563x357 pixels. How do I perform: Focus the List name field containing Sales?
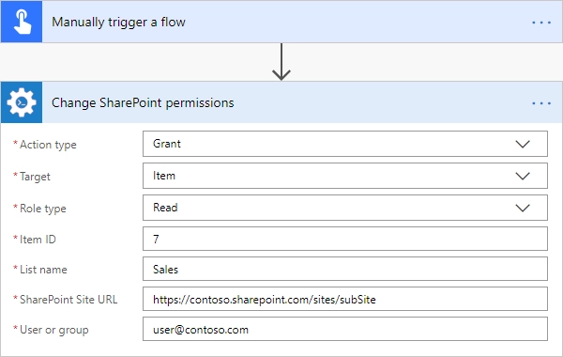point(345,269)
